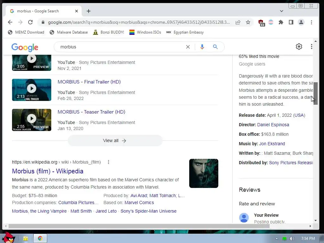Open the Windows ISOs bookmark
The image size is (324, 243).
click(x=145, y=32)
